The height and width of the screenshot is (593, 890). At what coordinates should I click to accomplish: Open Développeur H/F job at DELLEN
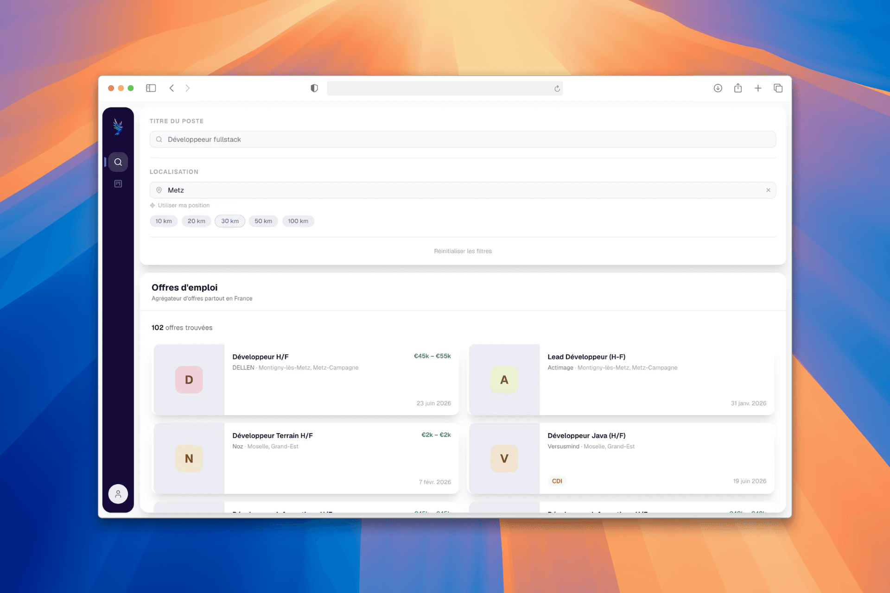tap(306, 379)
